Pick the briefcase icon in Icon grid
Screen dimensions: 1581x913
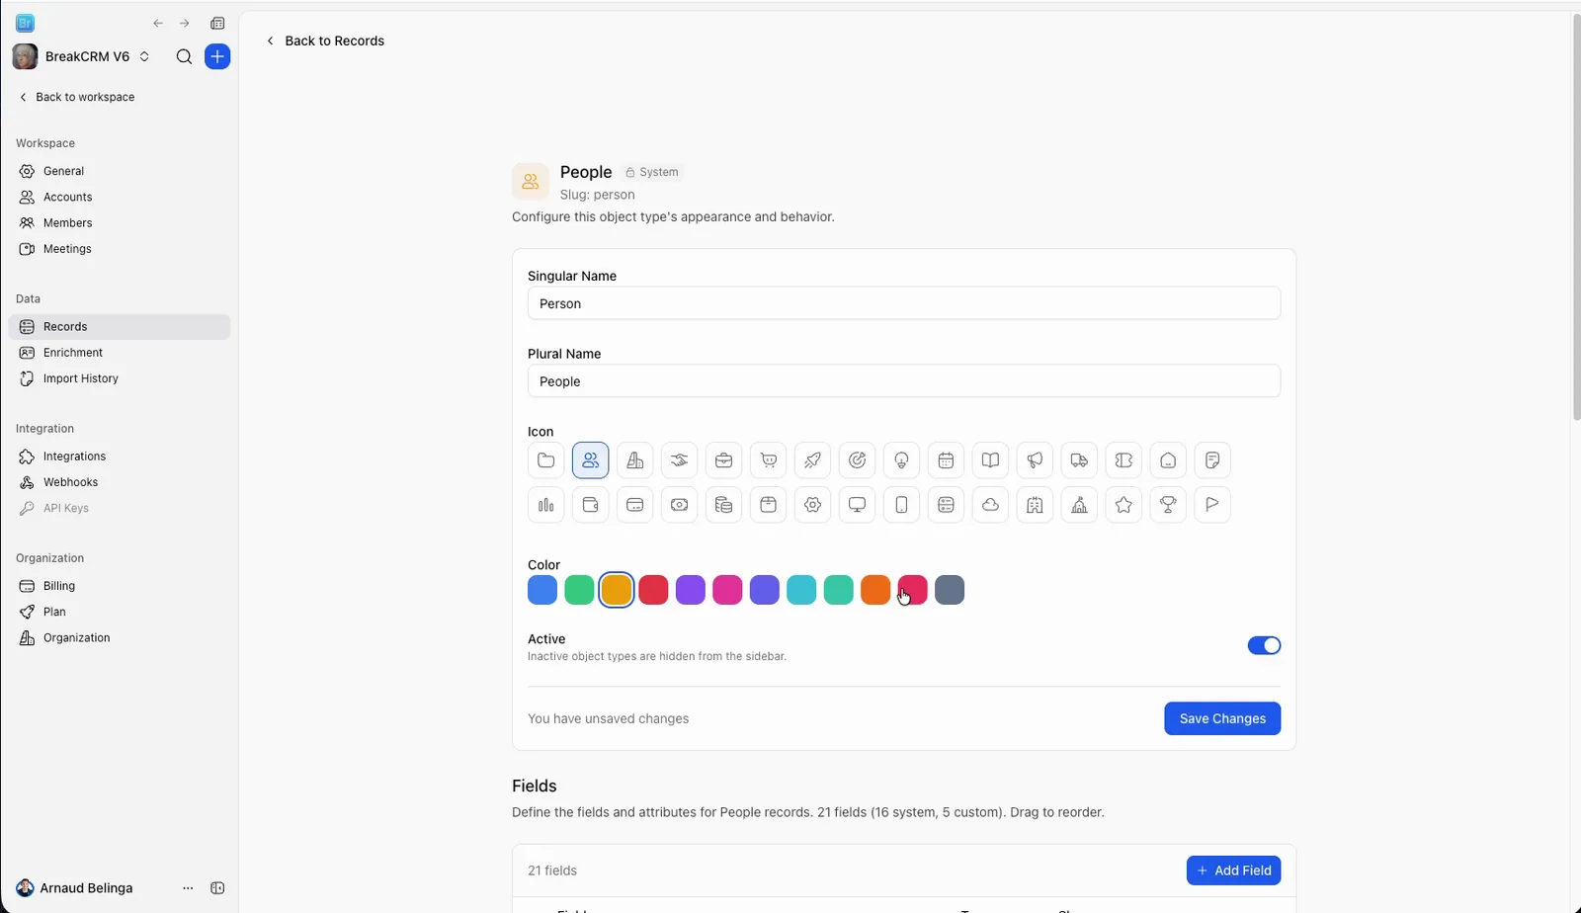(723, 460)
